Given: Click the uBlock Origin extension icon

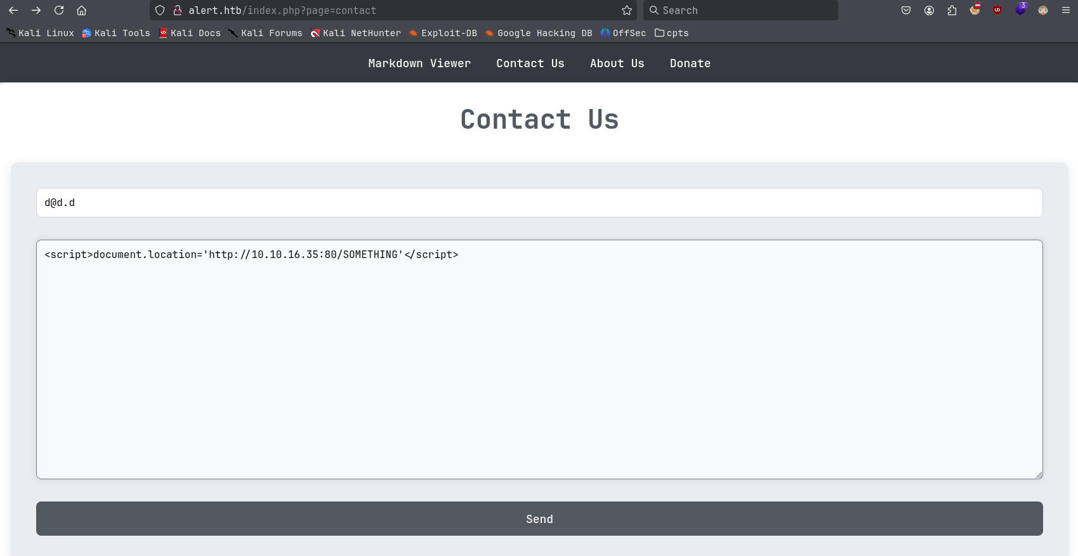Looking at the screenshot, I should point(997,10).
